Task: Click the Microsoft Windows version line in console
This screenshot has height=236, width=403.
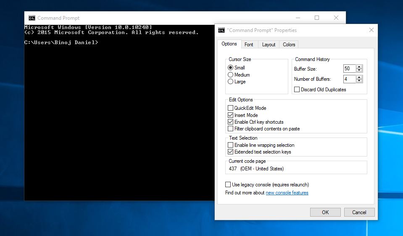Action: click(88, 27)
